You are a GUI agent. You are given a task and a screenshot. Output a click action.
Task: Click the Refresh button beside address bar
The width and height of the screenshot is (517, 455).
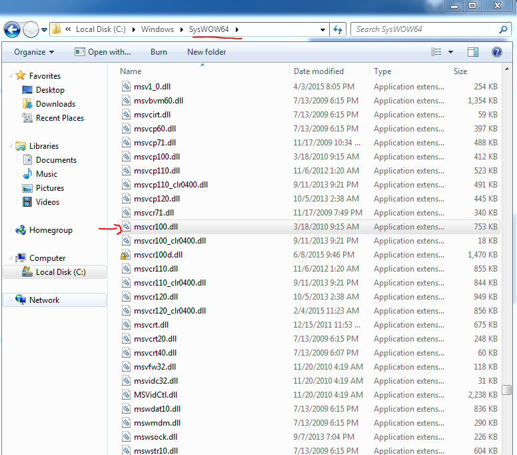coord(338,30)
